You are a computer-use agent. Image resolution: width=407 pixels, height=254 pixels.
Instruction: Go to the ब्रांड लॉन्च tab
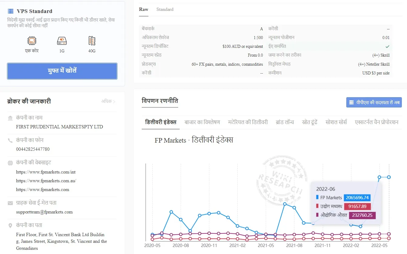click(x=285, y=122)
